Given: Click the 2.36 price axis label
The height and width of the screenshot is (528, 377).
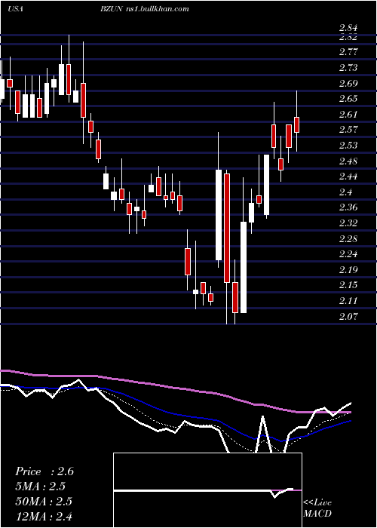Looking at the screenshot, I should (348, 207).
